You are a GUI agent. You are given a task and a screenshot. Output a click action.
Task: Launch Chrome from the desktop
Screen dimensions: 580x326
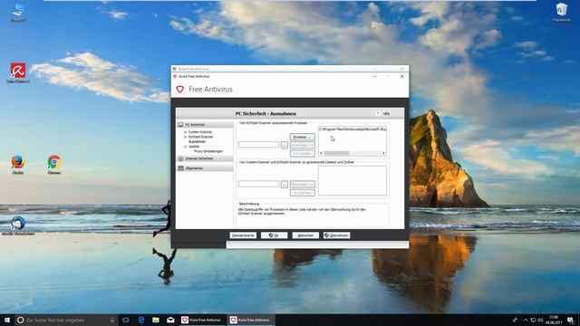pos(54,165)
